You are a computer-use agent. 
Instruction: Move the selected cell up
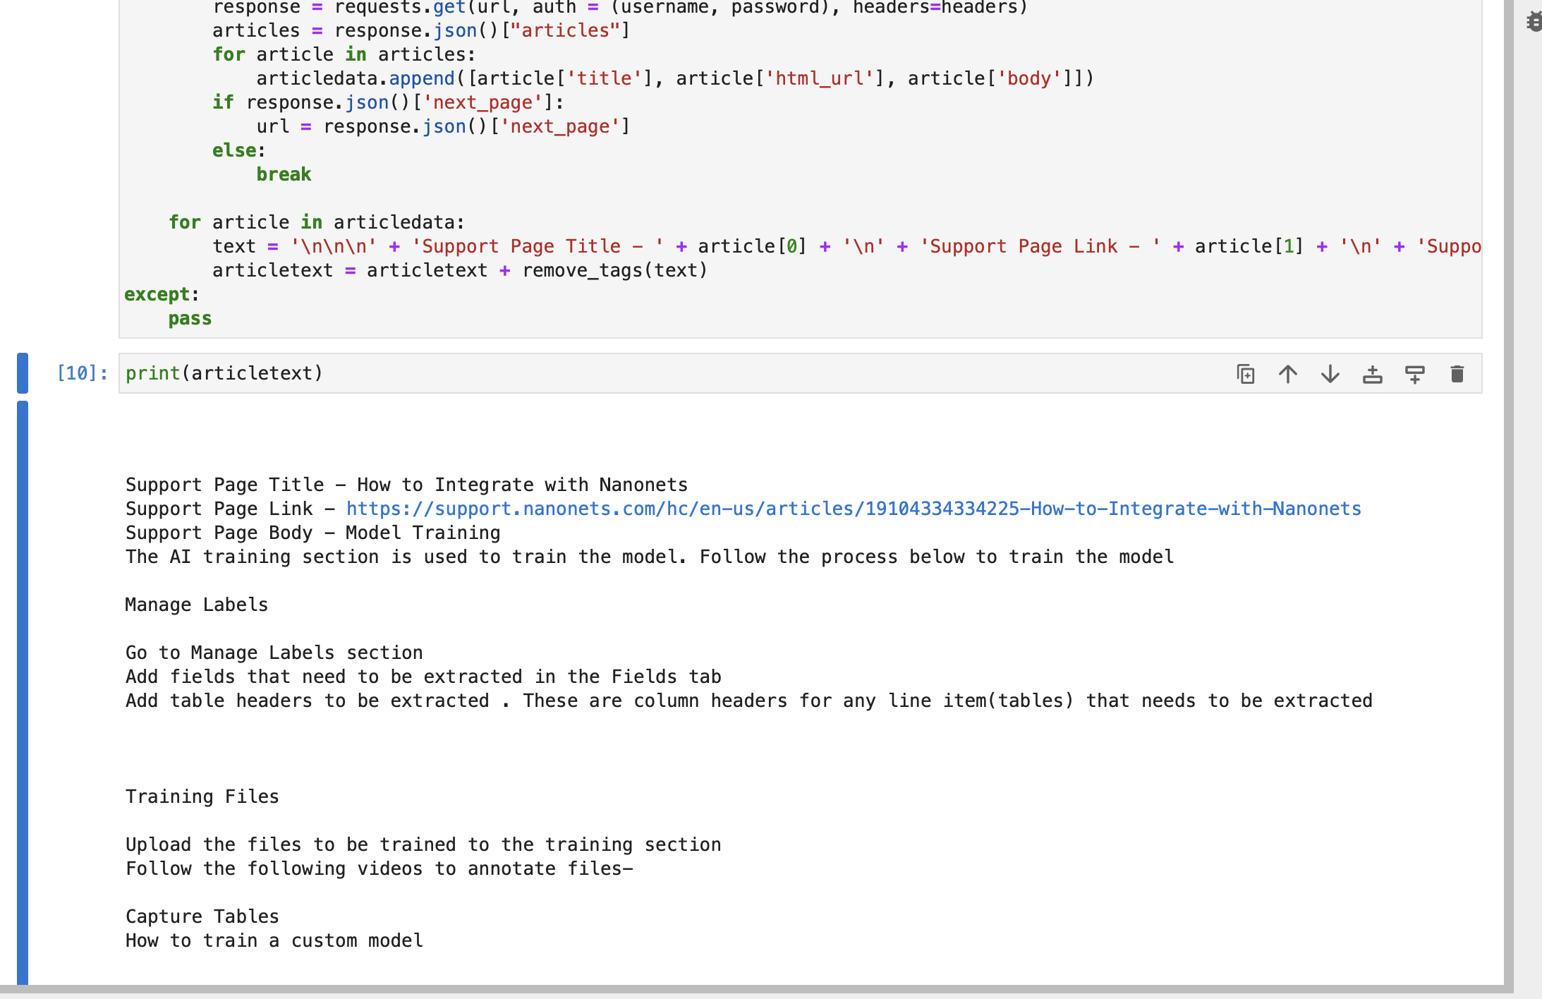(x=1288, y=374)
